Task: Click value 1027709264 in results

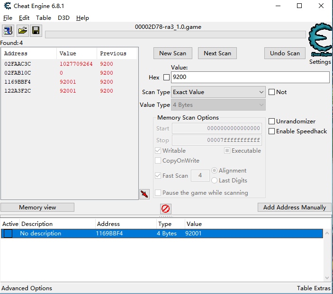Action: tap(76, 64)
